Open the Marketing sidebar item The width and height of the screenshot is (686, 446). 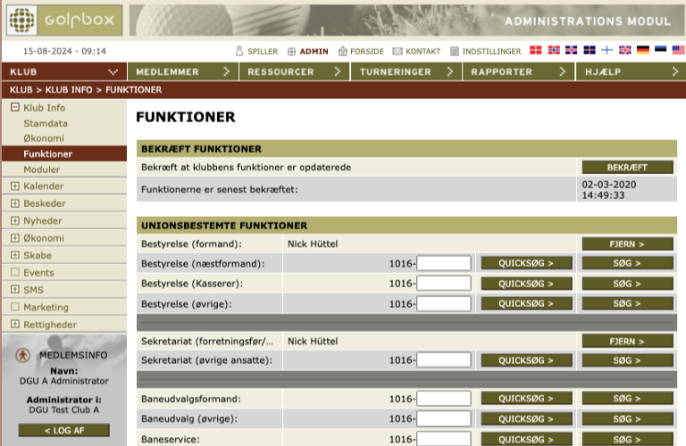46,308
